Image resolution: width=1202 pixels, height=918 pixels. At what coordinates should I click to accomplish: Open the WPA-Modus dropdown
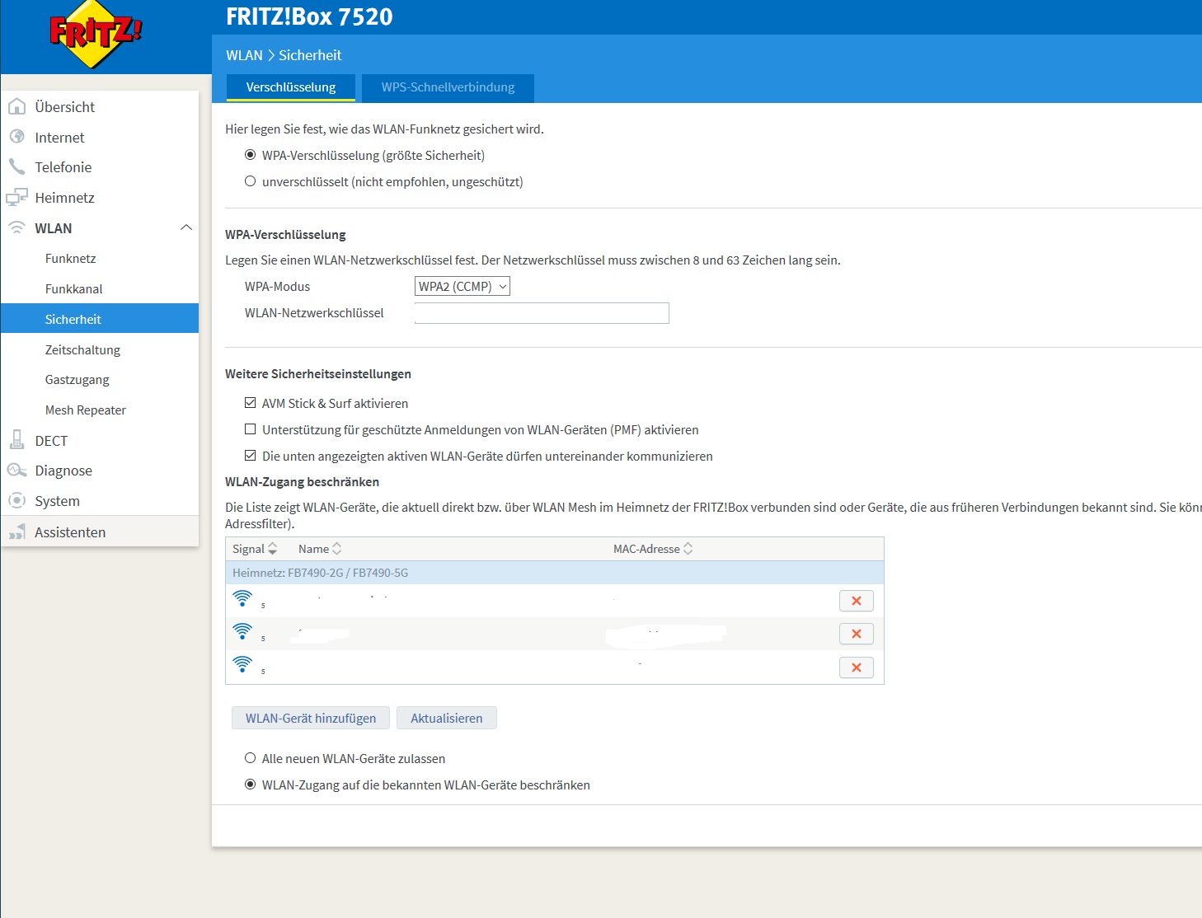[462, 286]
